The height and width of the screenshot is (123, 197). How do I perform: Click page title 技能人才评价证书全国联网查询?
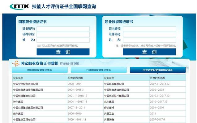click(x=64, y=6)
